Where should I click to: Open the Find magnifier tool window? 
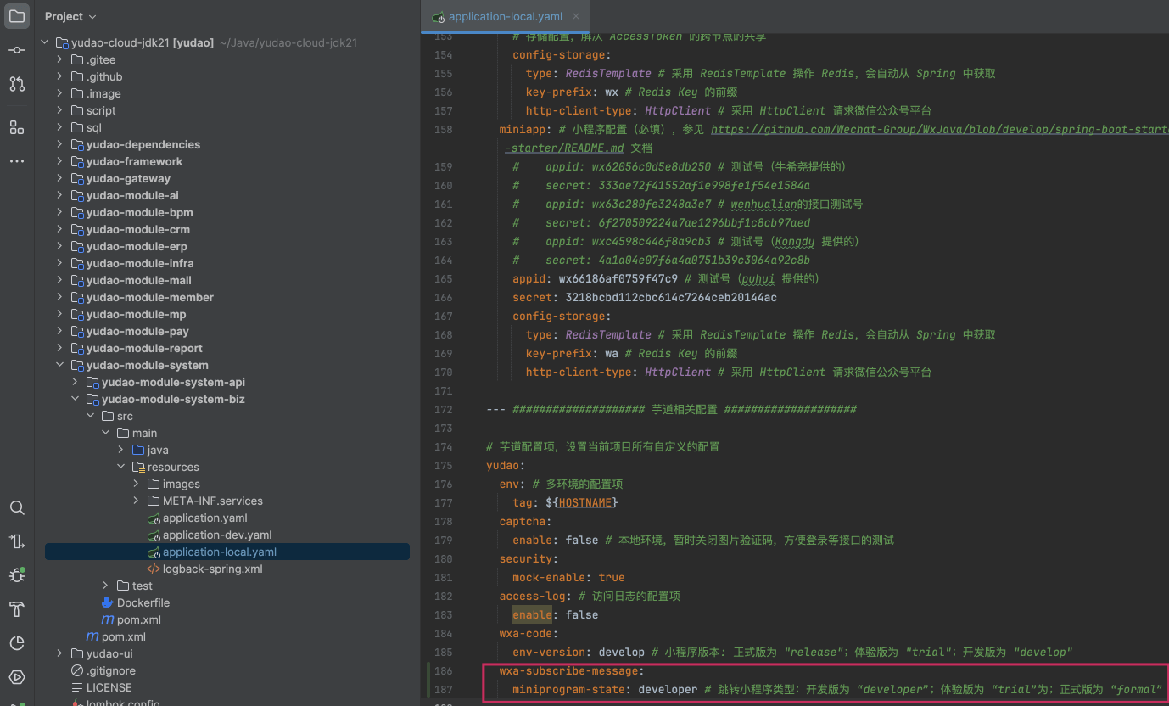click(x=17, y=508)
